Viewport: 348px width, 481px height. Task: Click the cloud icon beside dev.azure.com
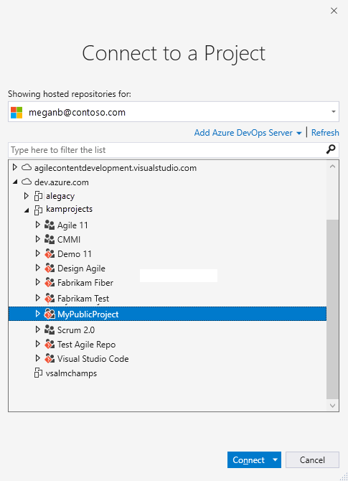coord(27,182)
